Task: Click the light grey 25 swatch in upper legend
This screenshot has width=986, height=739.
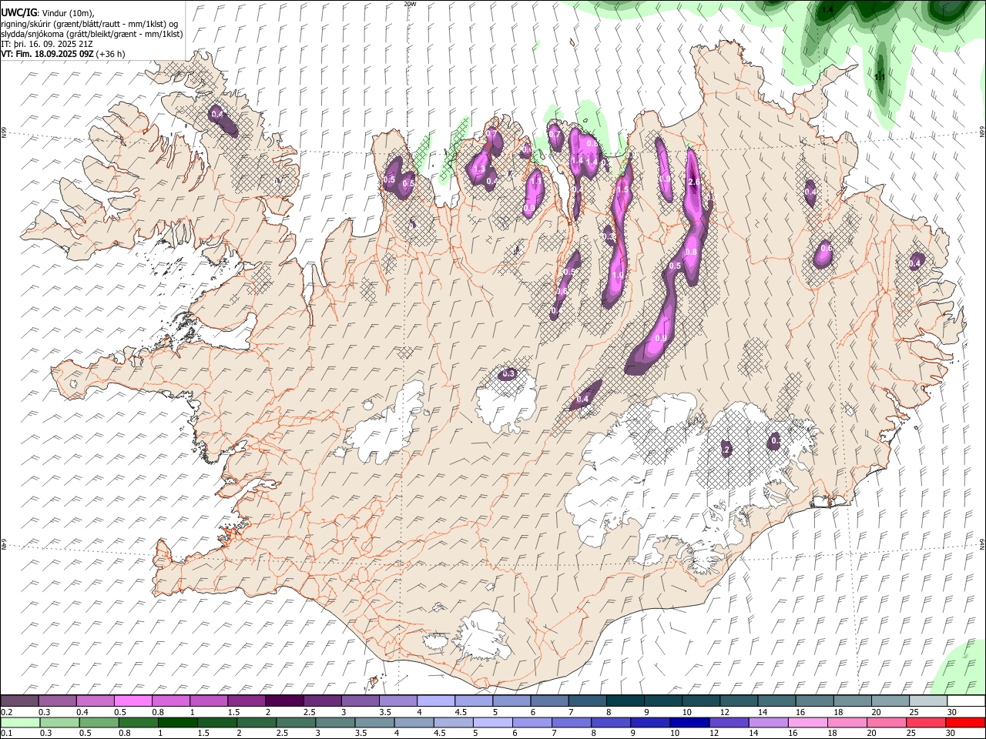Action: pyautogui.click(x=927, y=701)
